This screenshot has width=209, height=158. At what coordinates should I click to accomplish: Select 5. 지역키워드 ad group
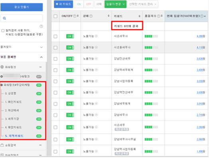(14, 136)
